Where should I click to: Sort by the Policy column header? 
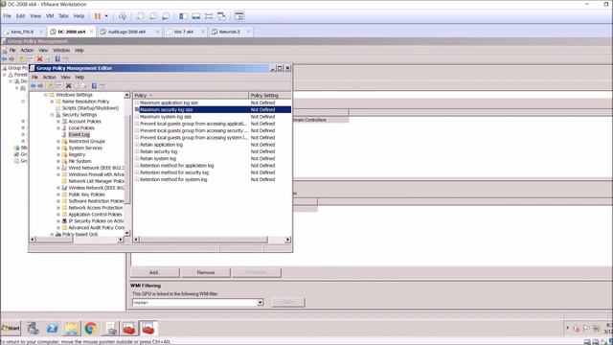[191, 95]
